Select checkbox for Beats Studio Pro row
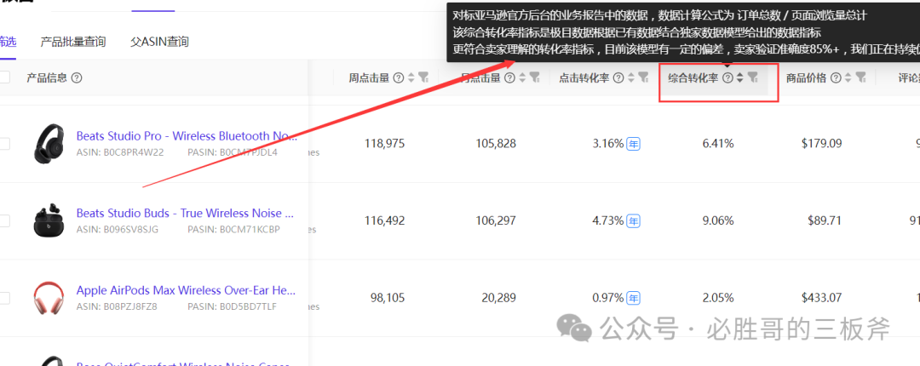 [x=4, y=143]
